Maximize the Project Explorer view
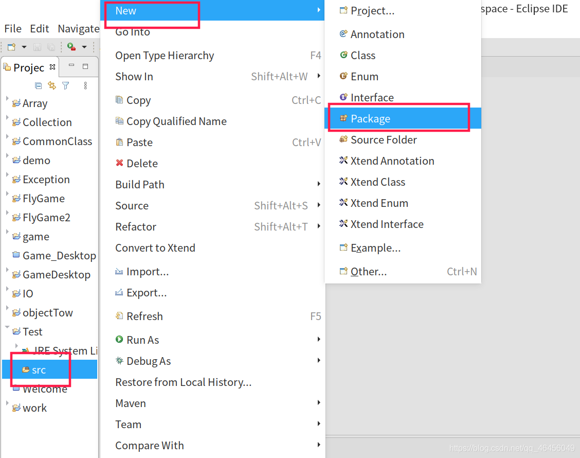The width and height of the screenshot is (580, 458). pyautogui.click(x=85, y=66)
